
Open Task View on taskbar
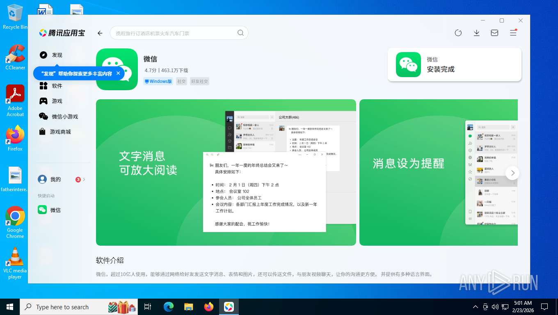point(148,307)
